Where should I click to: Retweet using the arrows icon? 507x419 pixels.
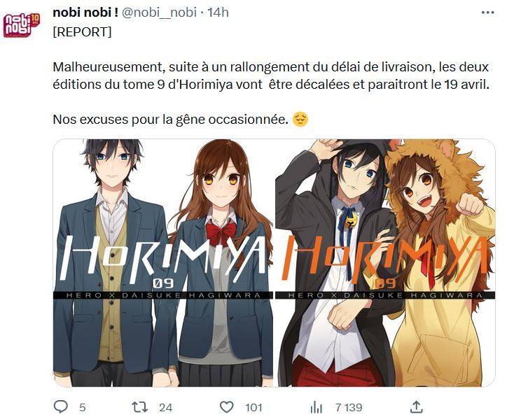tap(139, 407)
